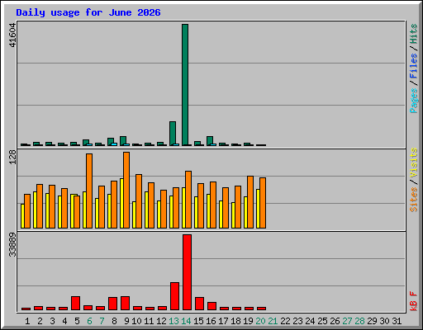423x330 pixels.
Task: Click day label 30 on the axis
Action: click(x=384, y=321)
